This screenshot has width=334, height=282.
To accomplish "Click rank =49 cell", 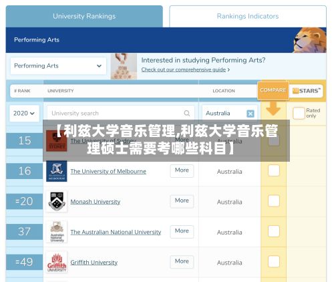I will pos(25,262).
